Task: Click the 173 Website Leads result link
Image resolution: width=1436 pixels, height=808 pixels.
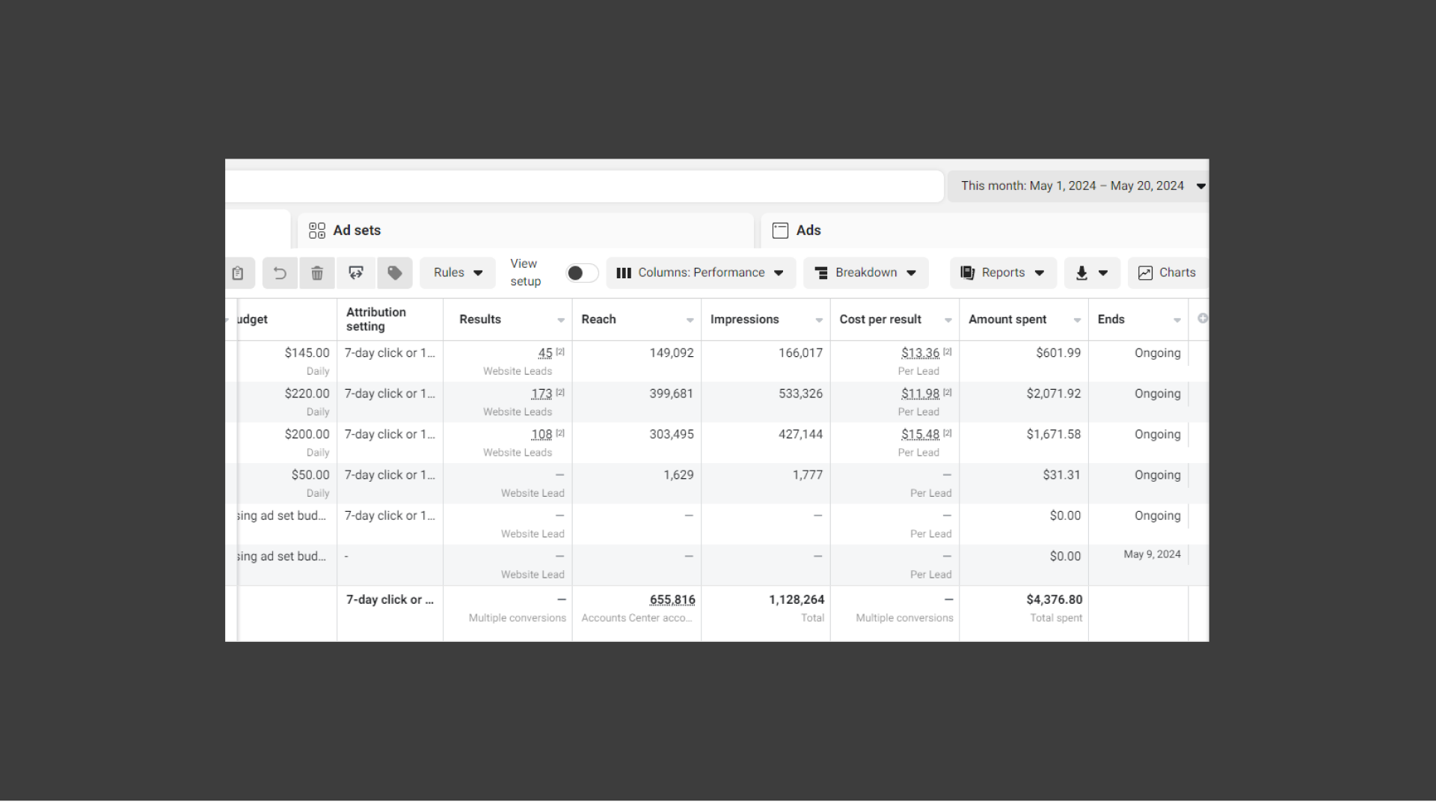Action: tap(541, 394)
